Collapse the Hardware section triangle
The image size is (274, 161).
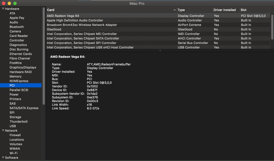(3, 9)
